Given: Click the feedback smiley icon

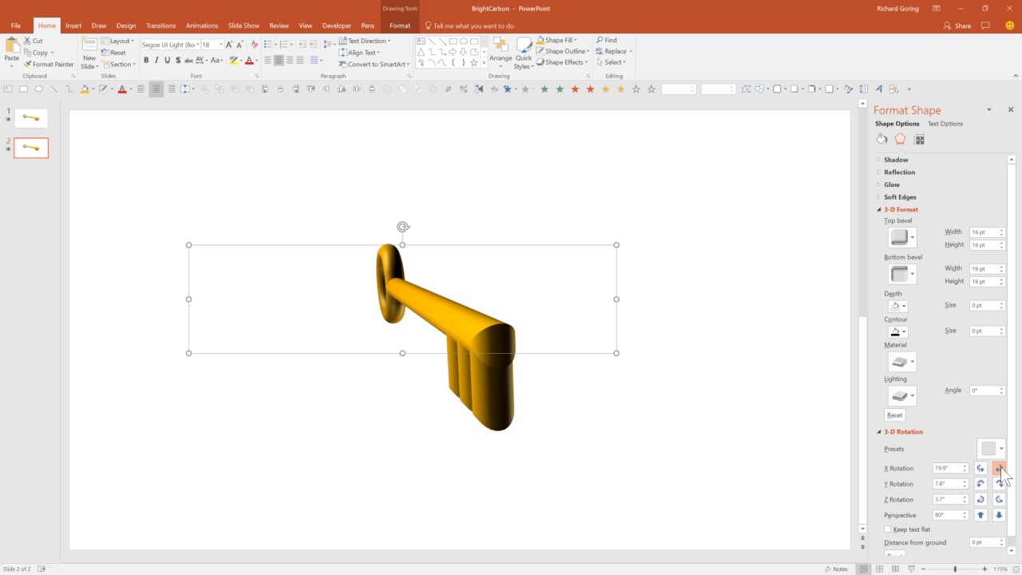Looking at the screenshot, I should pos(1009,26).
